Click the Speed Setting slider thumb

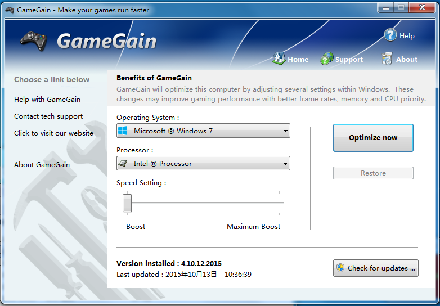pos(127,203)
